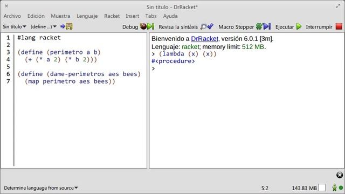This screenshot has width=345, height=194.
Task: Click the green status dot indicator
Action: click(341, 188)
